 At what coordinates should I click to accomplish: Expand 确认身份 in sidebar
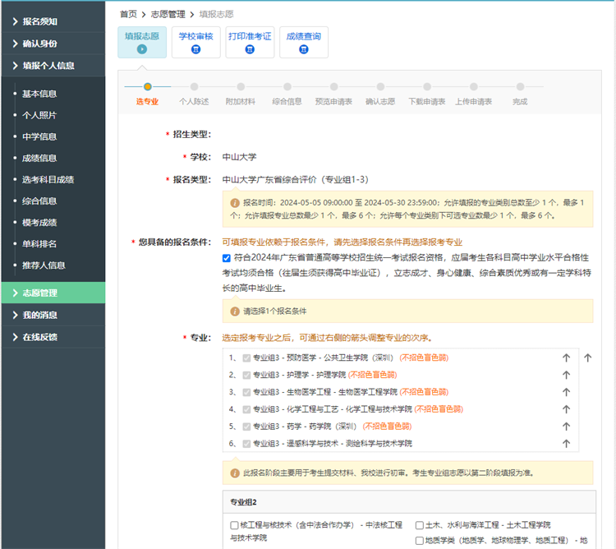click(x=53, y=44)
